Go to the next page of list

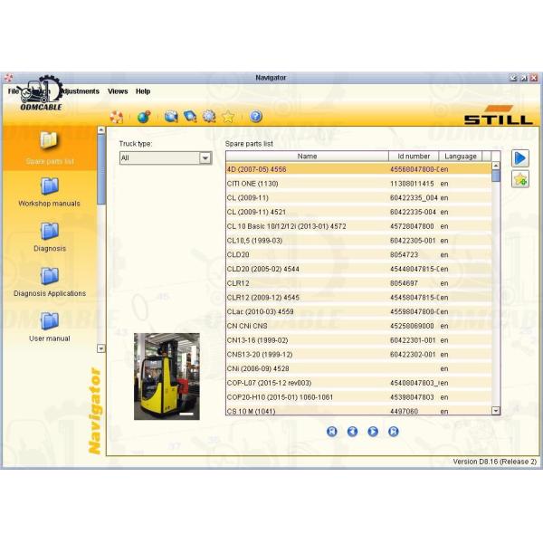373,432
